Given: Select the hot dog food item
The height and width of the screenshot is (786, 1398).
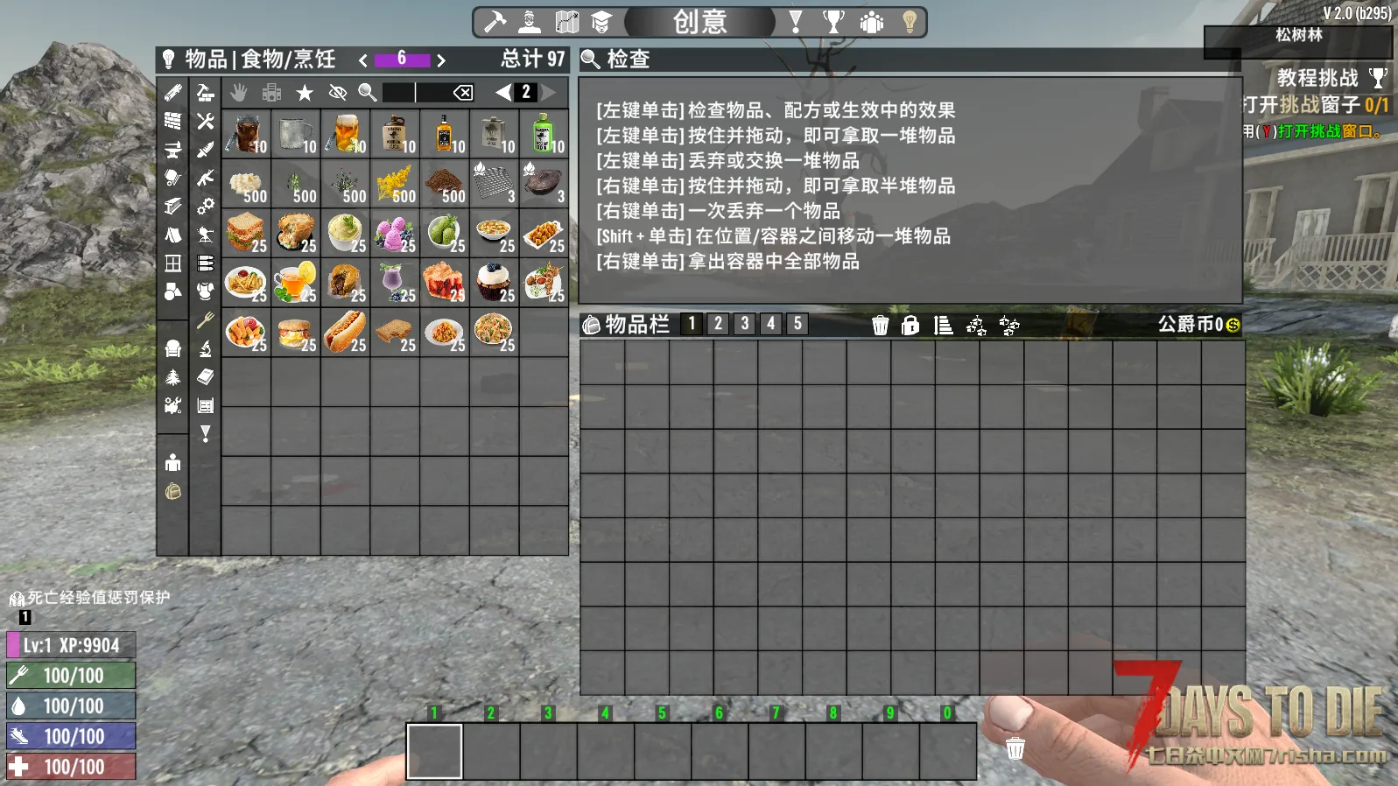Looking at the screenshot, I should tap(345, 332).
